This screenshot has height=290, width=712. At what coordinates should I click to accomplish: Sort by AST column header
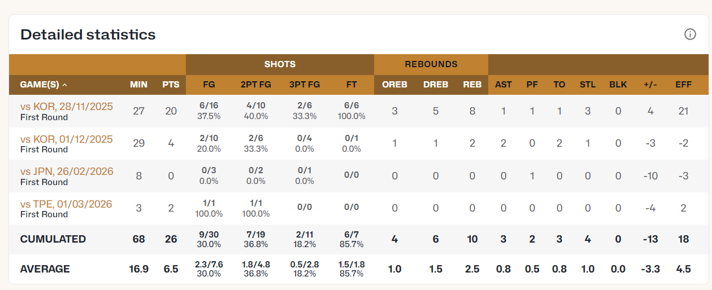pyautogui.click(x=503, y=85)
